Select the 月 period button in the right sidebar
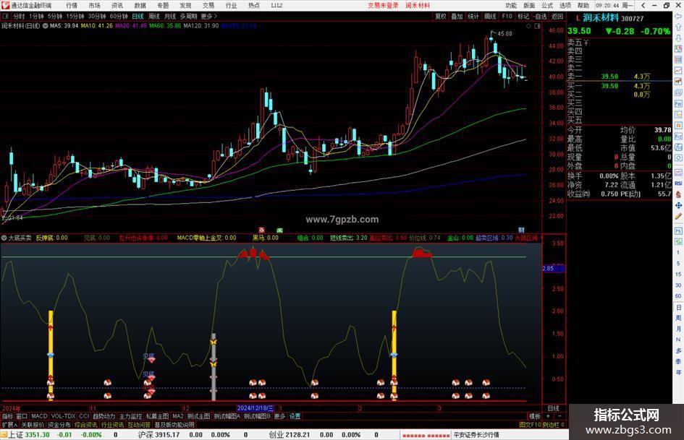This screenshot has height=440, width=684. coord(678,329)
